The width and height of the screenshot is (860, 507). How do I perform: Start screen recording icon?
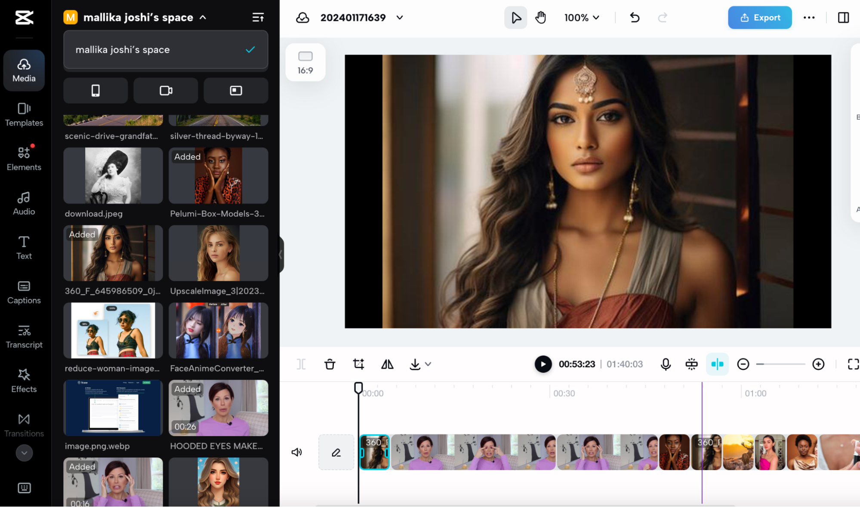coord(236,91)
